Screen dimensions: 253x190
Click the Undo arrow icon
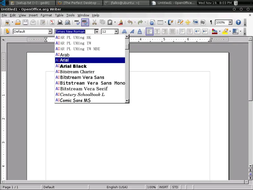130,22
